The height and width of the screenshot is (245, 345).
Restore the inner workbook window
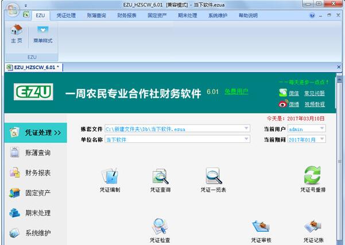tap(329, 15)
